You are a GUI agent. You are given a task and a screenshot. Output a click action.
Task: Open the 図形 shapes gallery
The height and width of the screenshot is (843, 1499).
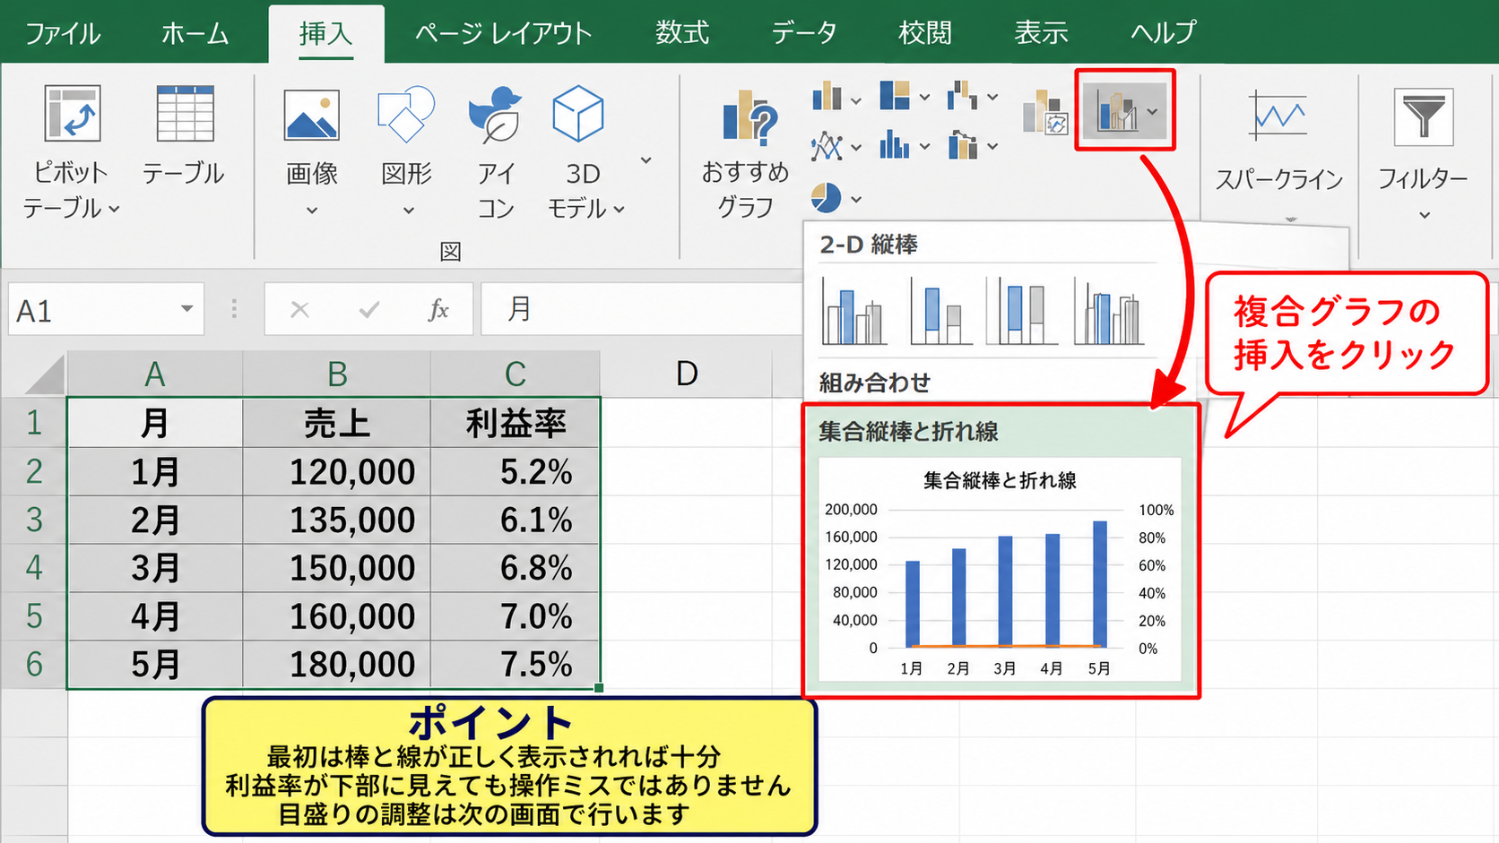point(407,152)
